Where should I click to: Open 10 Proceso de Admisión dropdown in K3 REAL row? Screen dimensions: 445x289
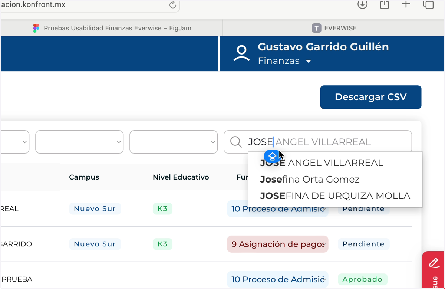278,209
